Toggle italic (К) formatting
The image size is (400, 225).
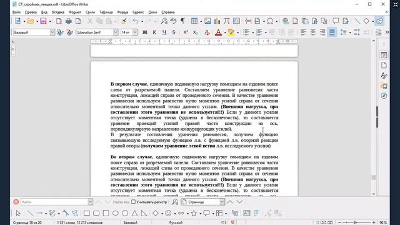click(154, 32)
